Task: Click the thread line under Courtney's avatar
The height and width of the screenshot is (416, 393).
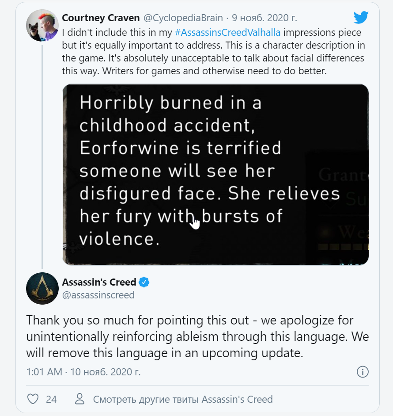Action: point(42,155)
